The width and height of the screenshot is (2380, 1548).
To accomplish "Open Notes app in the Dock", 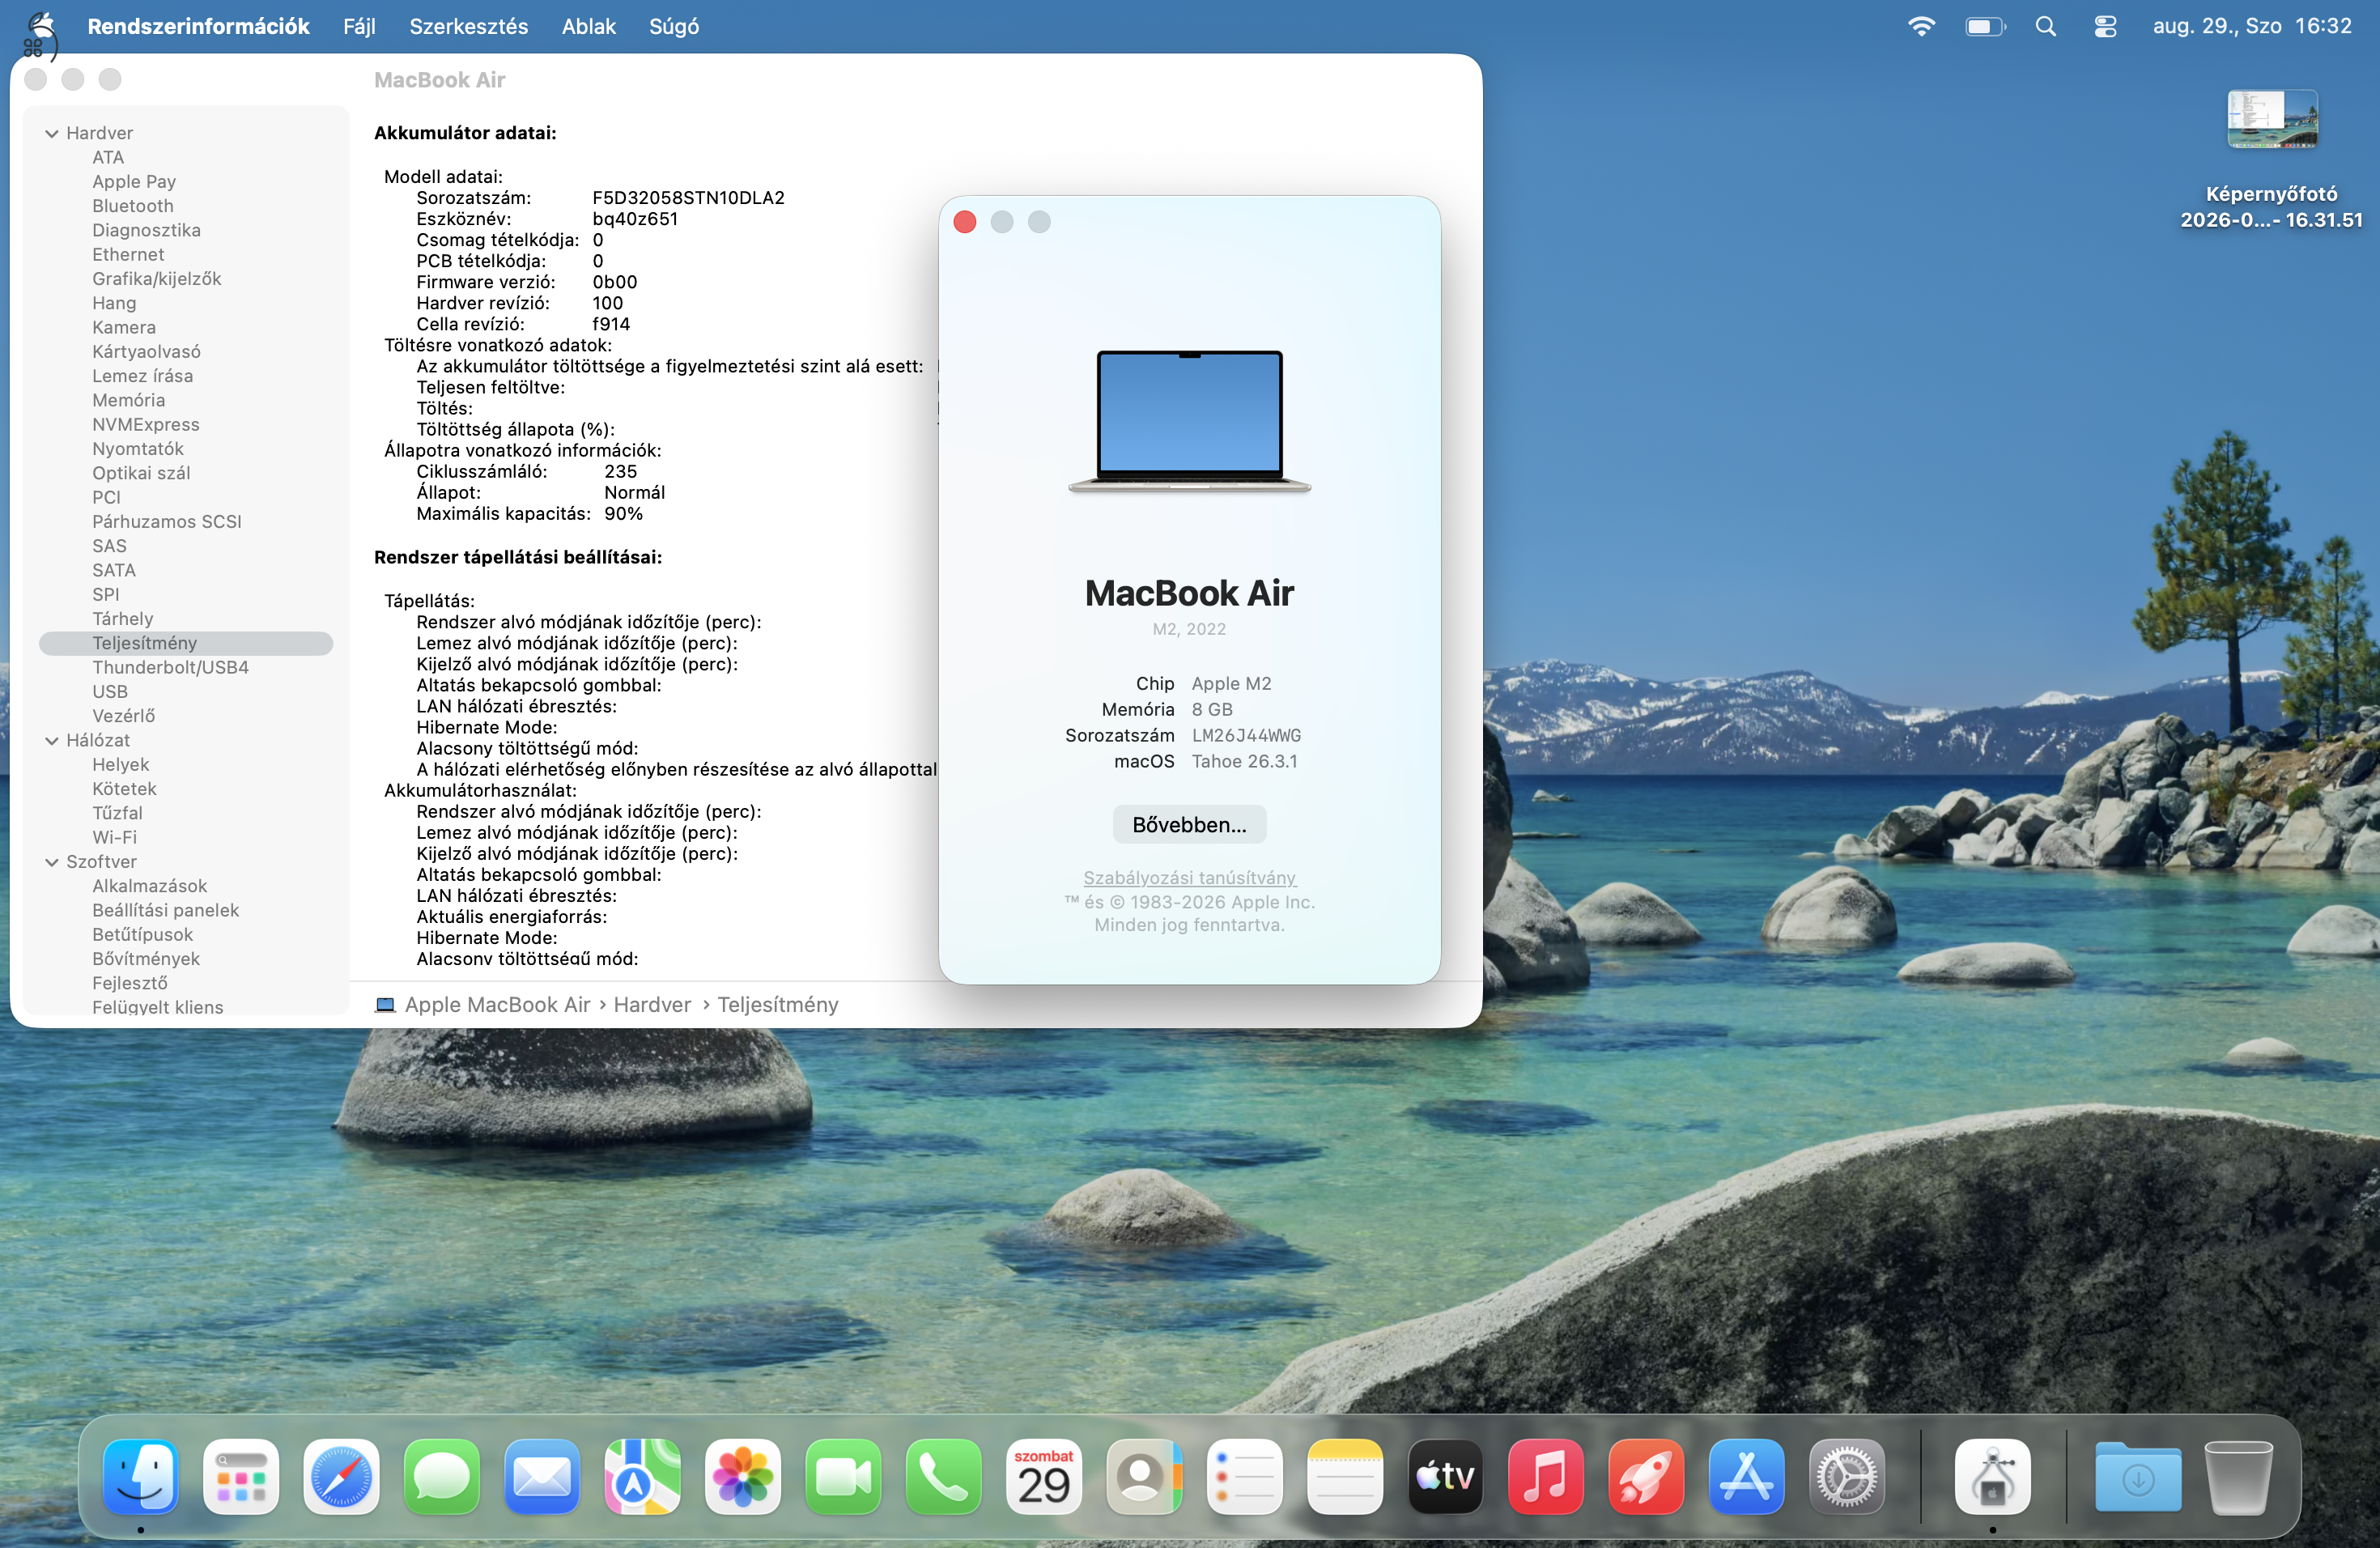I will 1345,1476.
